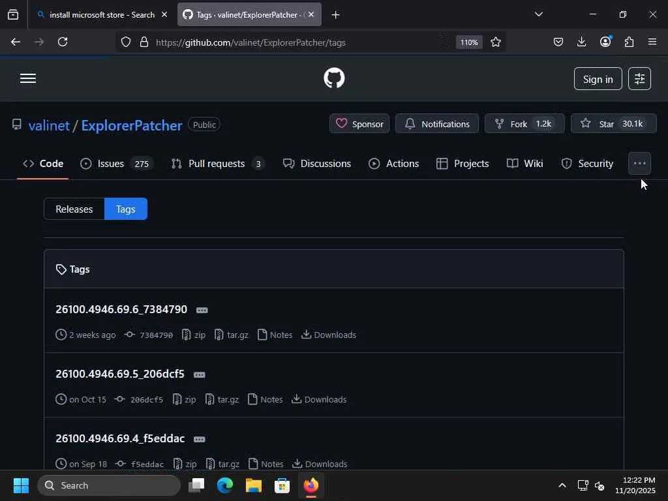Switch to the Code tab

pos(43,164)
